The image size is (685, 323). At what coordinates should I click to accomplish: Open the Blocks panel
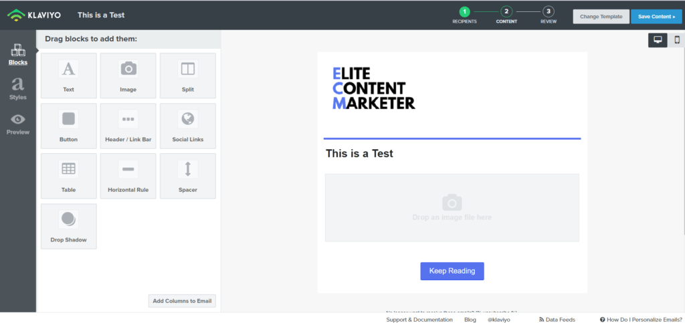18,55
